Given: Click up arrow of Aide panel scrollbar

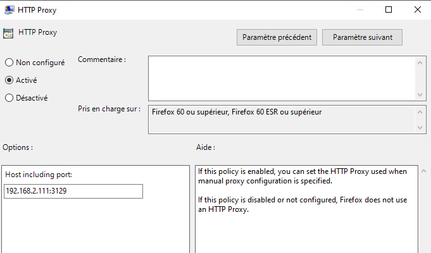Looking at the screenshot, I should 424,171.
